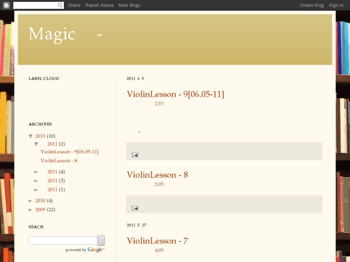Email the ViolinLesson - 9 post
350x262 pixels.
135,155
